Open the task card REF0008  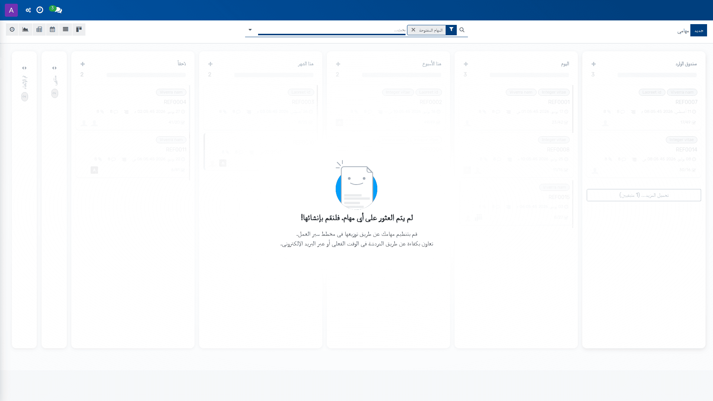coord(516,155)
